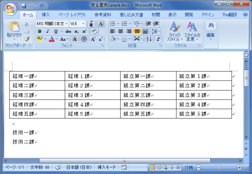Apply bulleted list formatting
This screenshot has width=252, height=174.
[x=113, y=24]
